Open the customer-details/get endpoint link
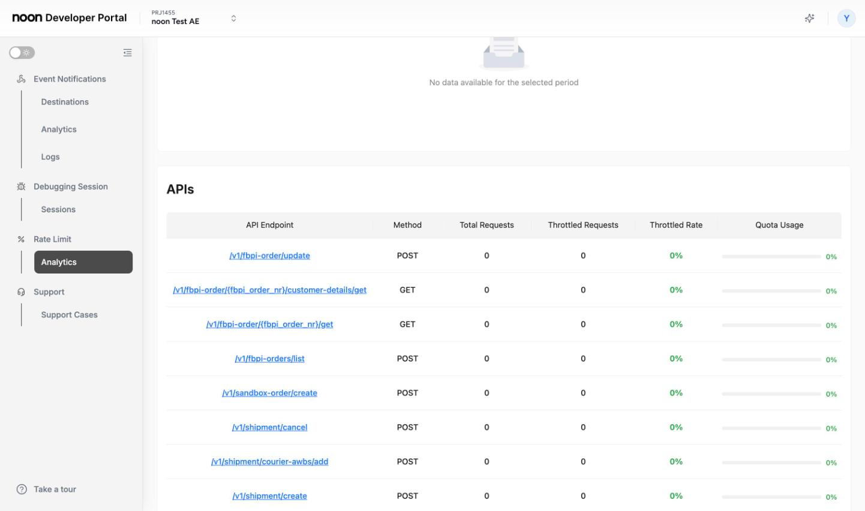Viewport: 865px width, 511px height. click(x=269, y=290)
